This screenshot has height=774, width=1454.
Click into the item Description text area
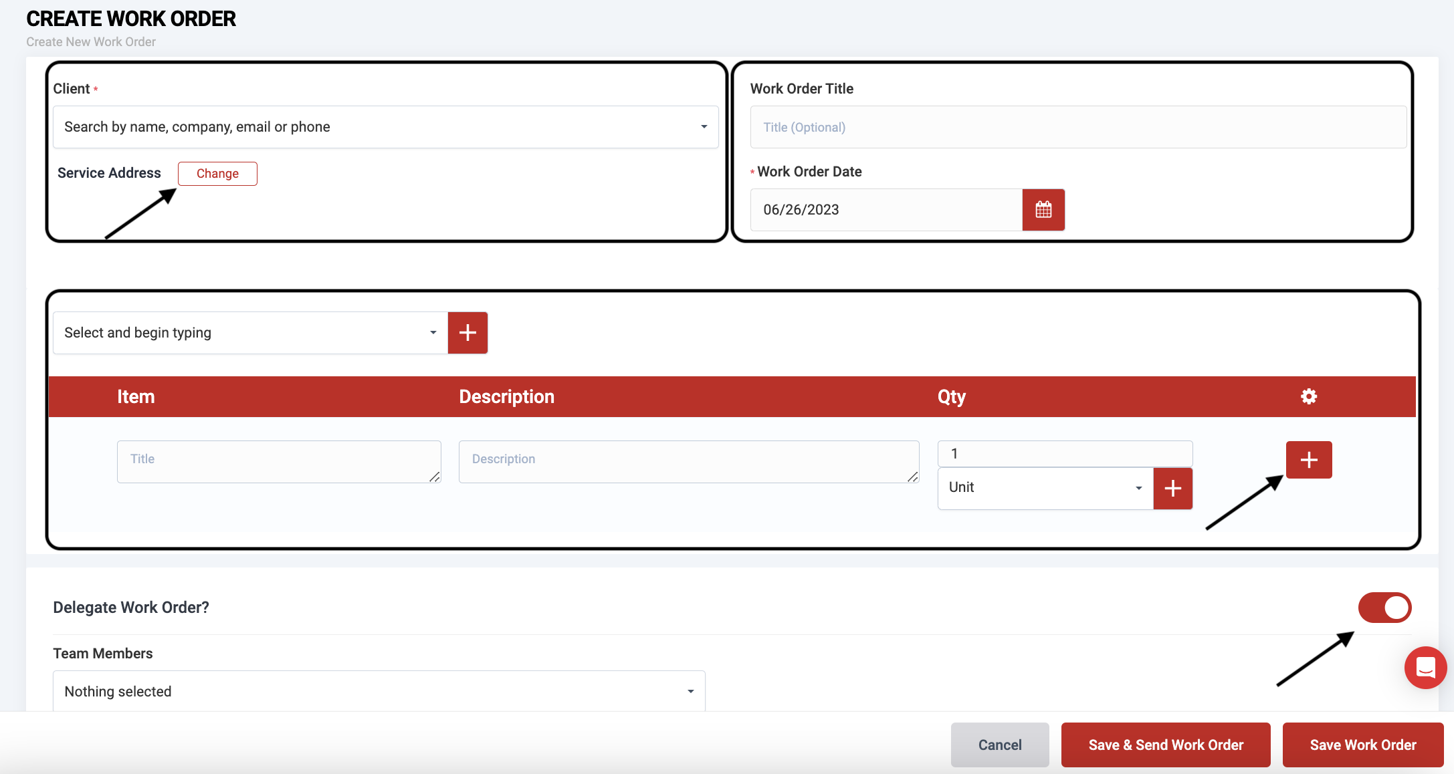(688, 461)
